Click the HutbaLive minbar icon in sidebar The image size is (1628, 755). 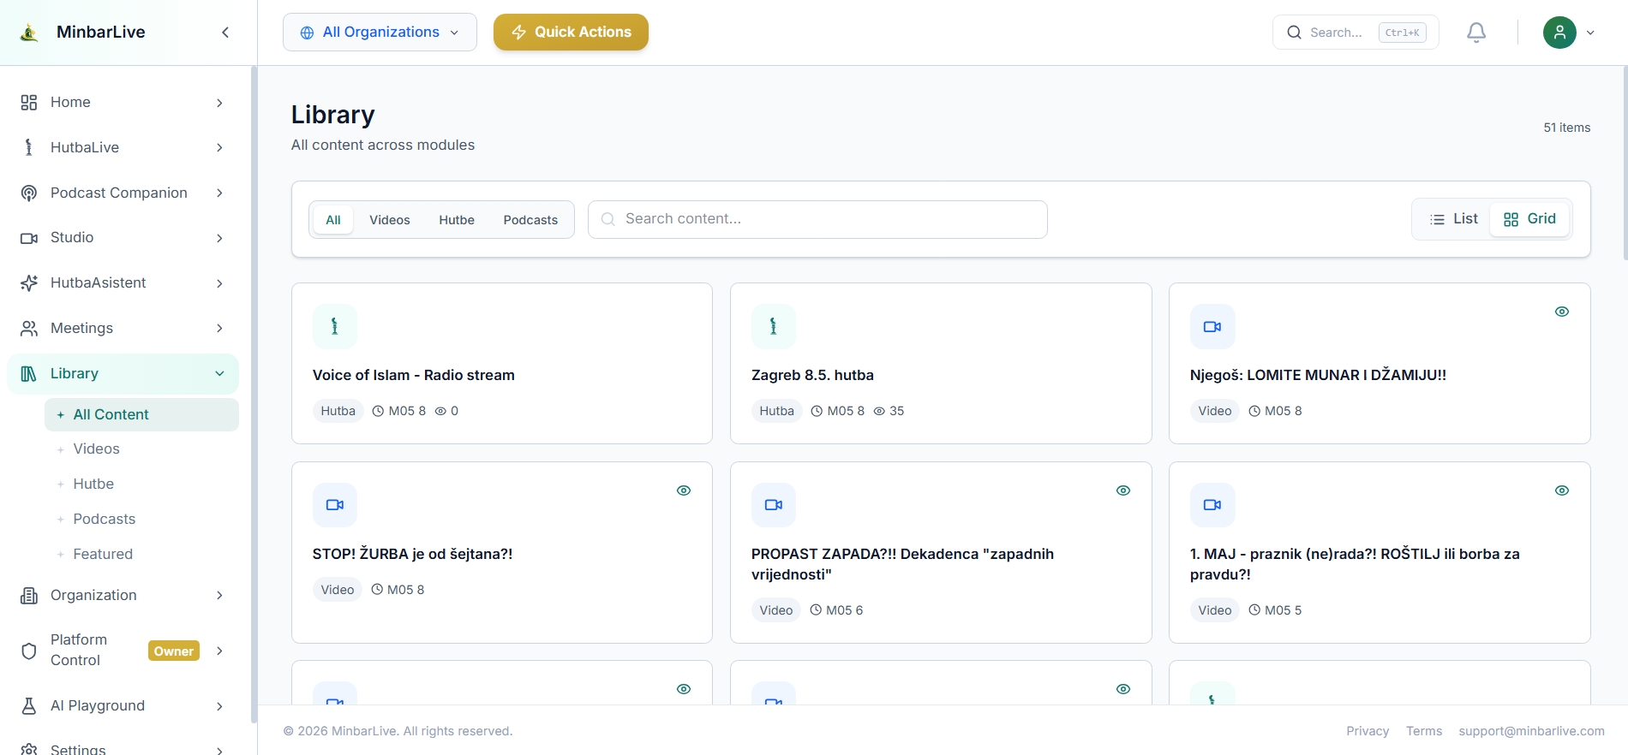coord(29,147)
